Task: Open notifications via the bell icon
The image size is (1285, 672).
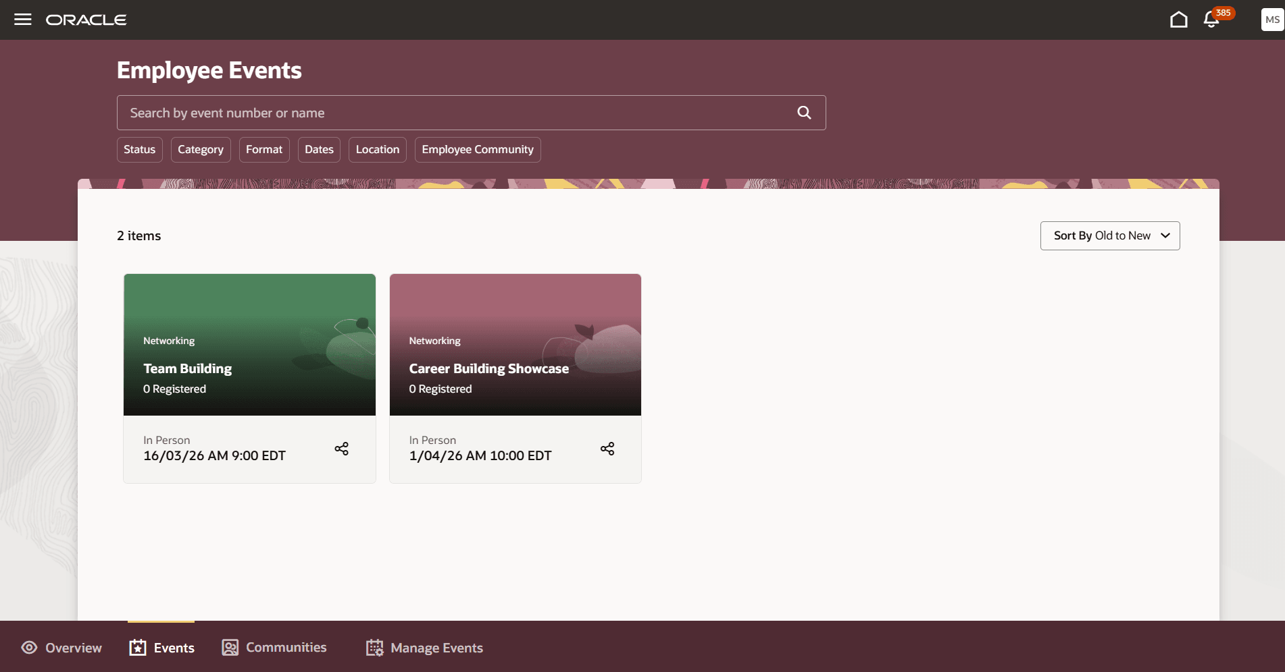Action: coord(1210,20)
